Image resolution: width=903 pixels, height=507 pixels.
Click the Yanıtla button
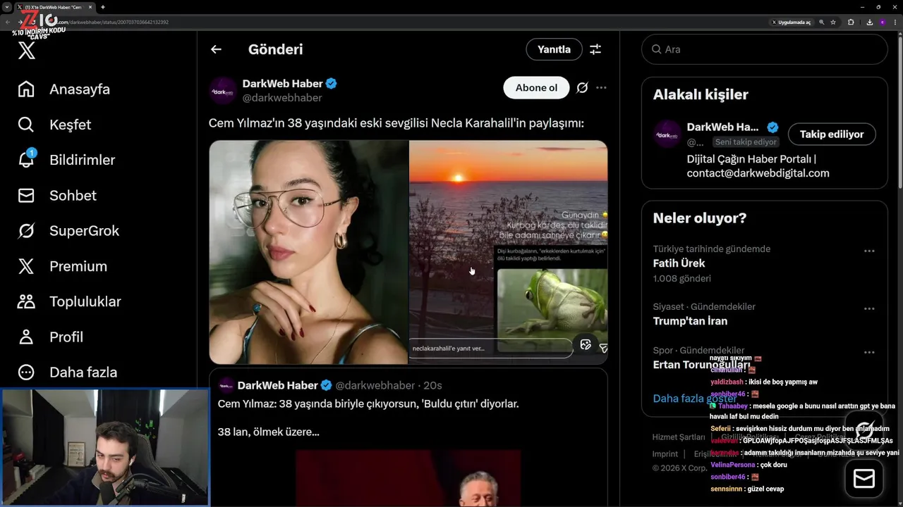point(554,49)
